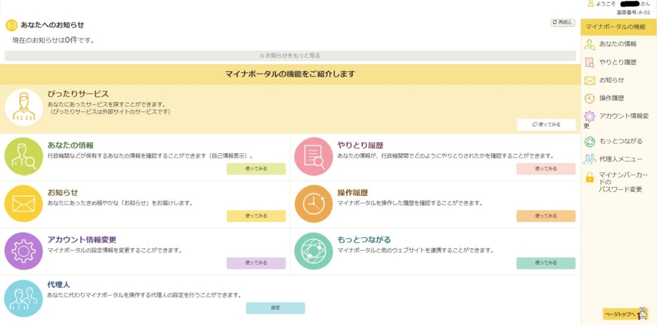657x325 pixels.
Task: Click the やりとり履歴 card heading
Action: point(361,146)
